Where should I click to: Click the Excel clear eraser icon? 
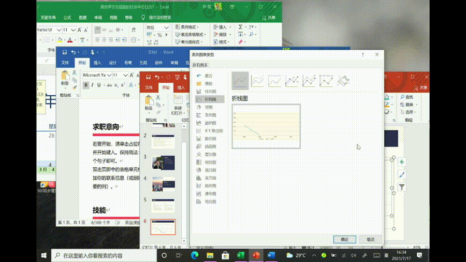240,42
